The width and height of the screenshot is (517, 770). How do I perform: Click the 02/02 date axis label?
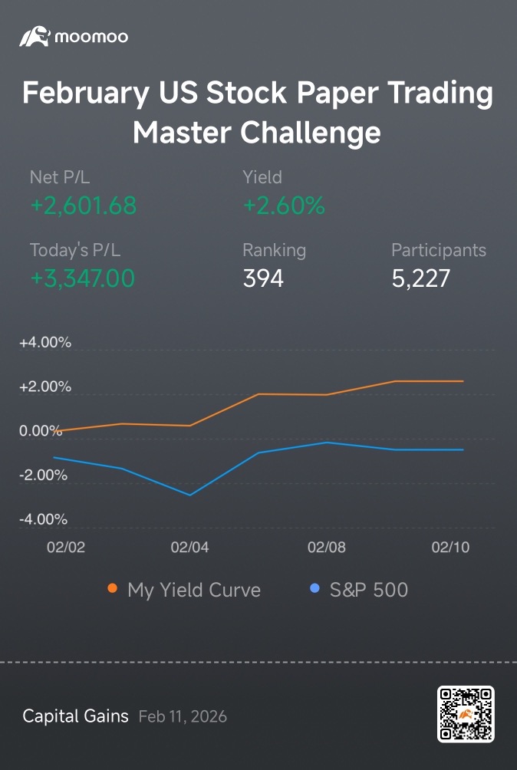pyautogui.click(x=66, y=547)
